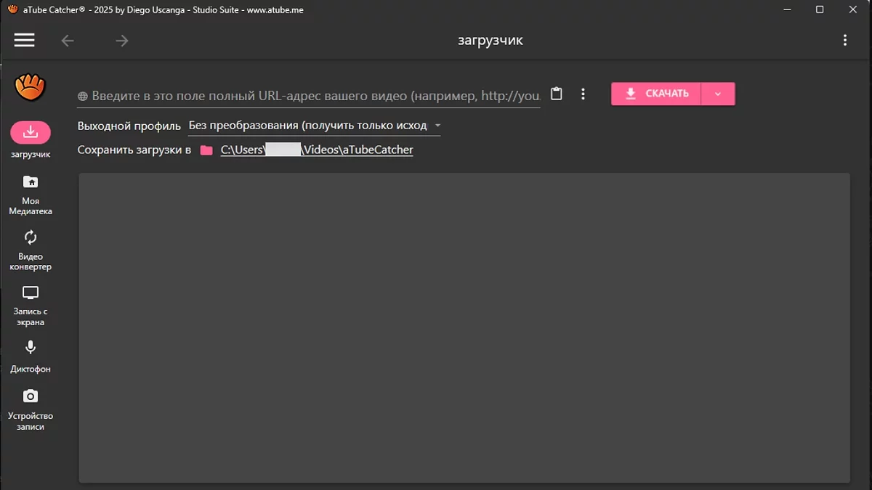Click the video URL input field

coord(309,96)
